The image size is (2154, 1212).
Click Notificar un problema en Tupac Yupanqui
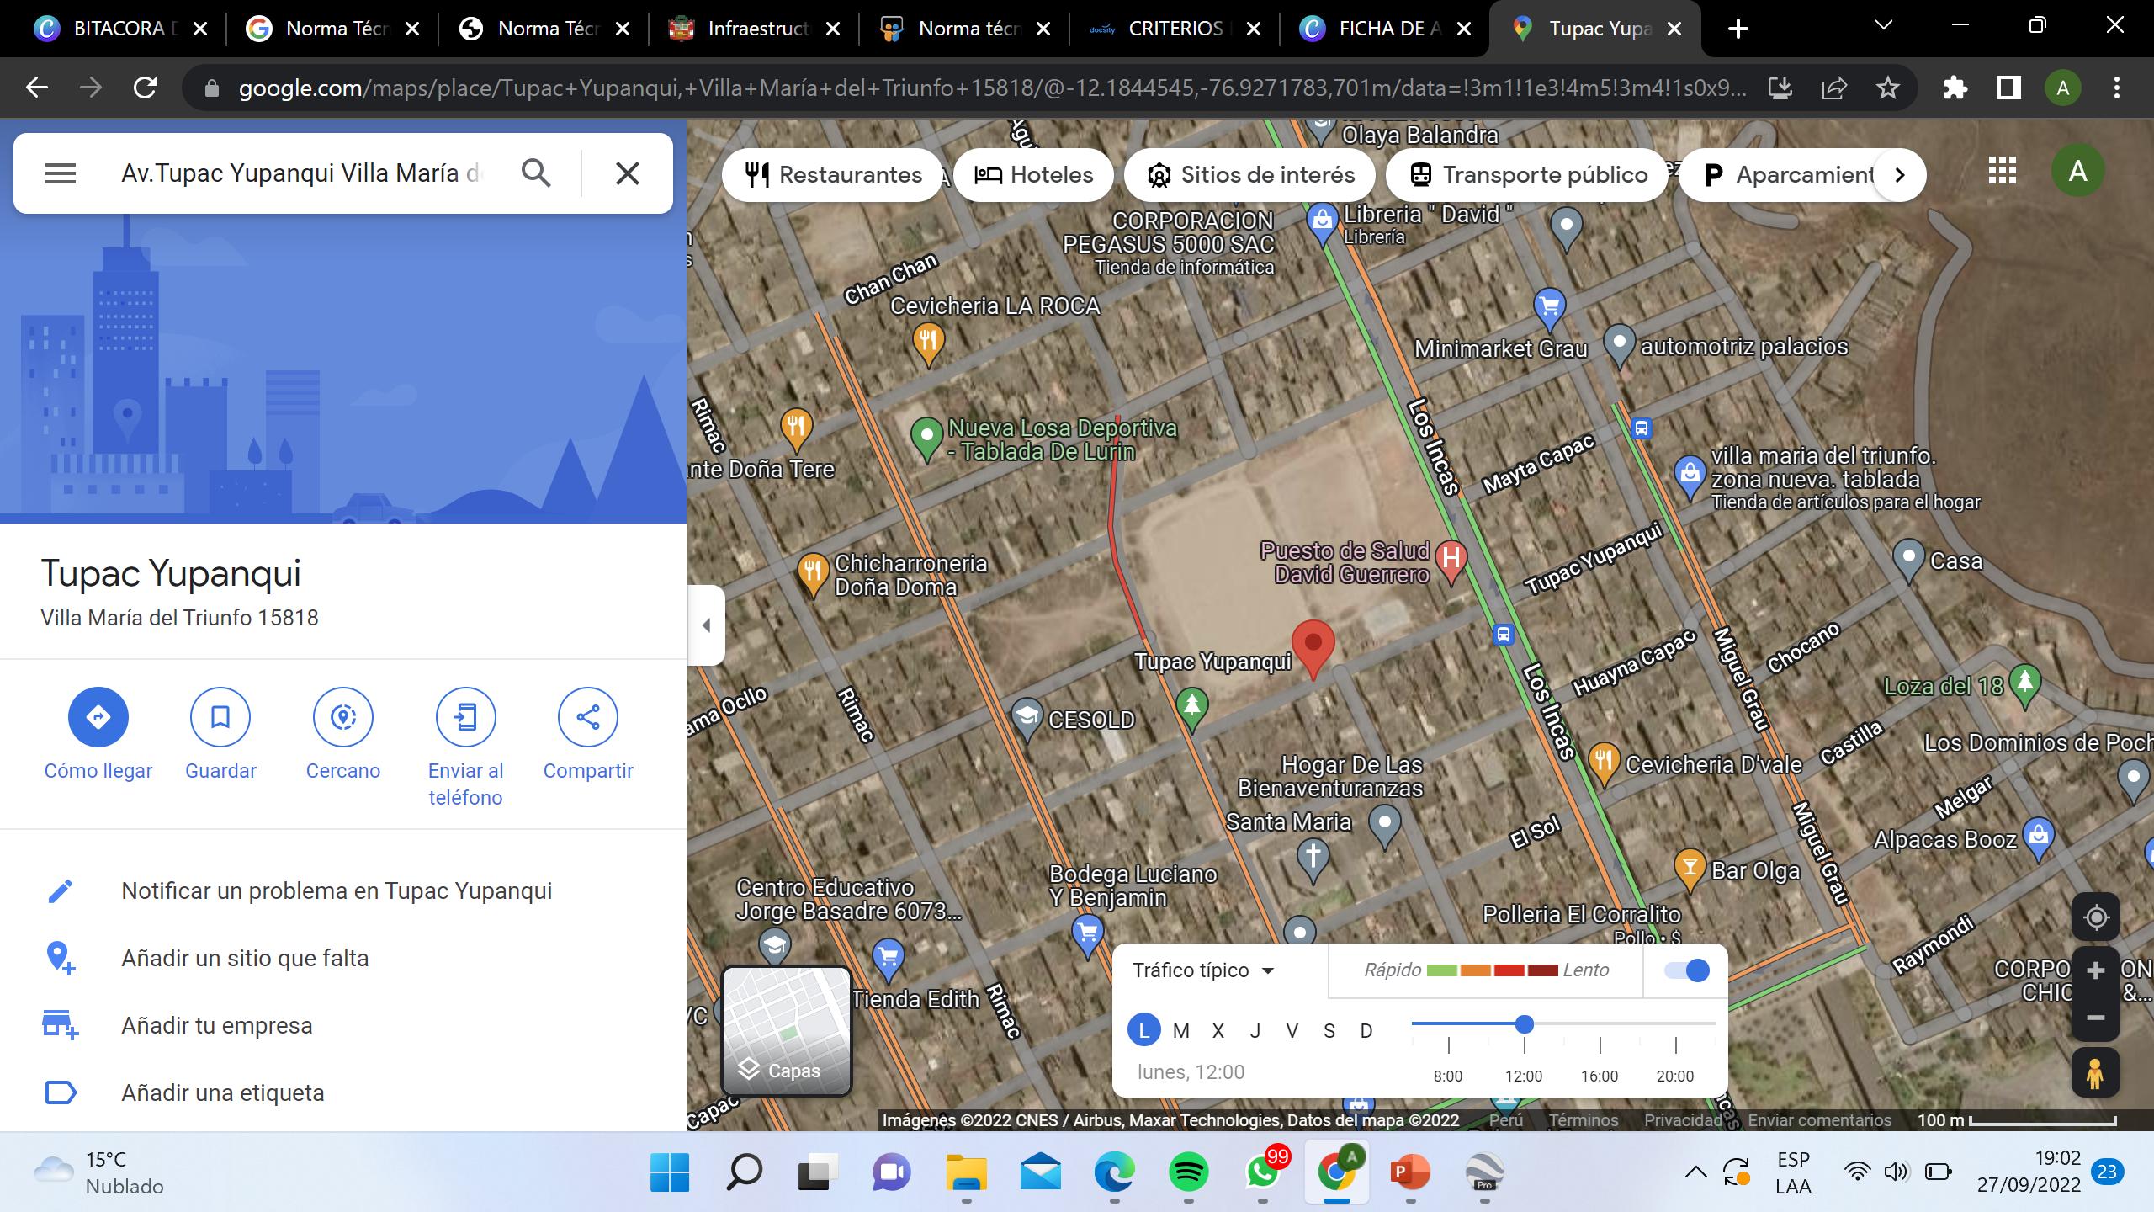point(337,890)
